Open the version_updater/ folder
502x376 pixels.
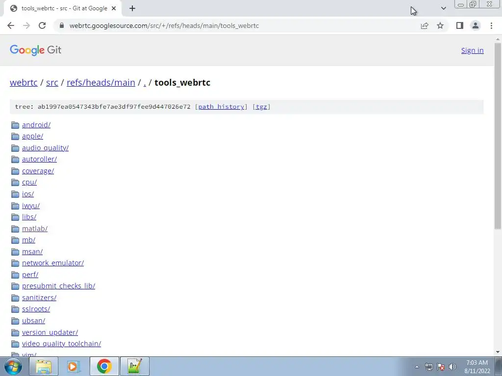point(50,332)
